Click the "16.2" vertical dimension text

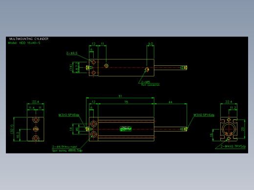(18, 135)
